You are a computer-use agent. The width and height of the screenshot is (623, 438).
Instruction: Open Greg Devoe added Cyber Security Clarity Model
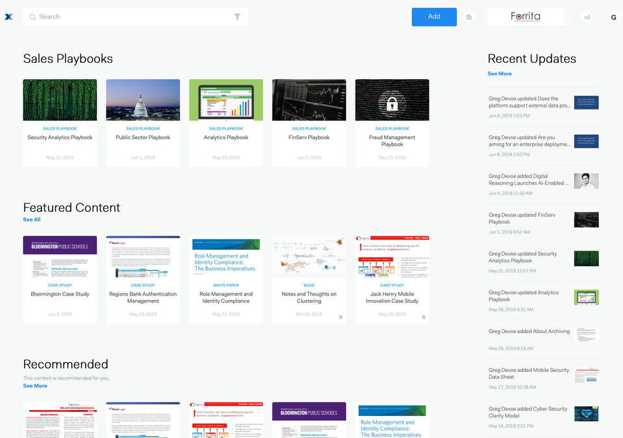point(544,417)
